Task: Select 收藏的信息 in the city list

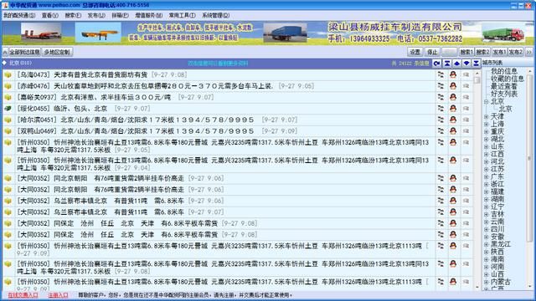Action: [507, 79]
